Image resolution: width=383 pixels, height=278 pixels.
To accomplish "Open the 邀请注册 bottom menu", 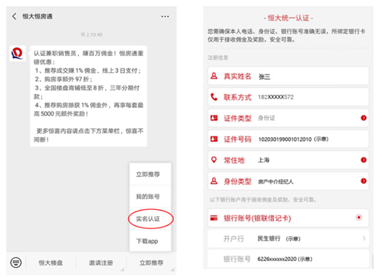I will (101, 263).
